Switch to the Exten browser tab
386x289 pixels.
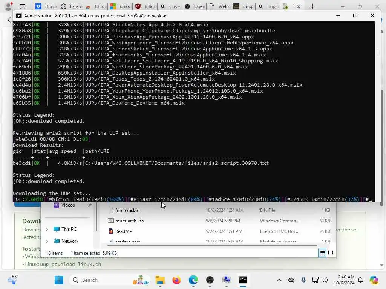[x=71, y=6]
